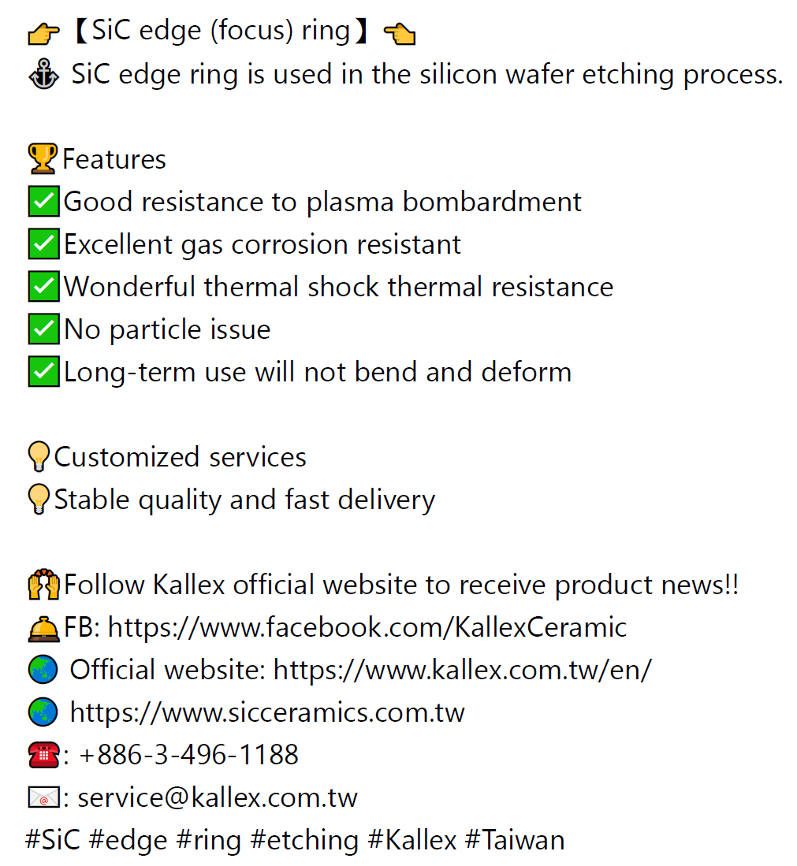Viewport: 797px width, 866px height.
Task: Click the red telephone icon
Action: coord(43,756)
